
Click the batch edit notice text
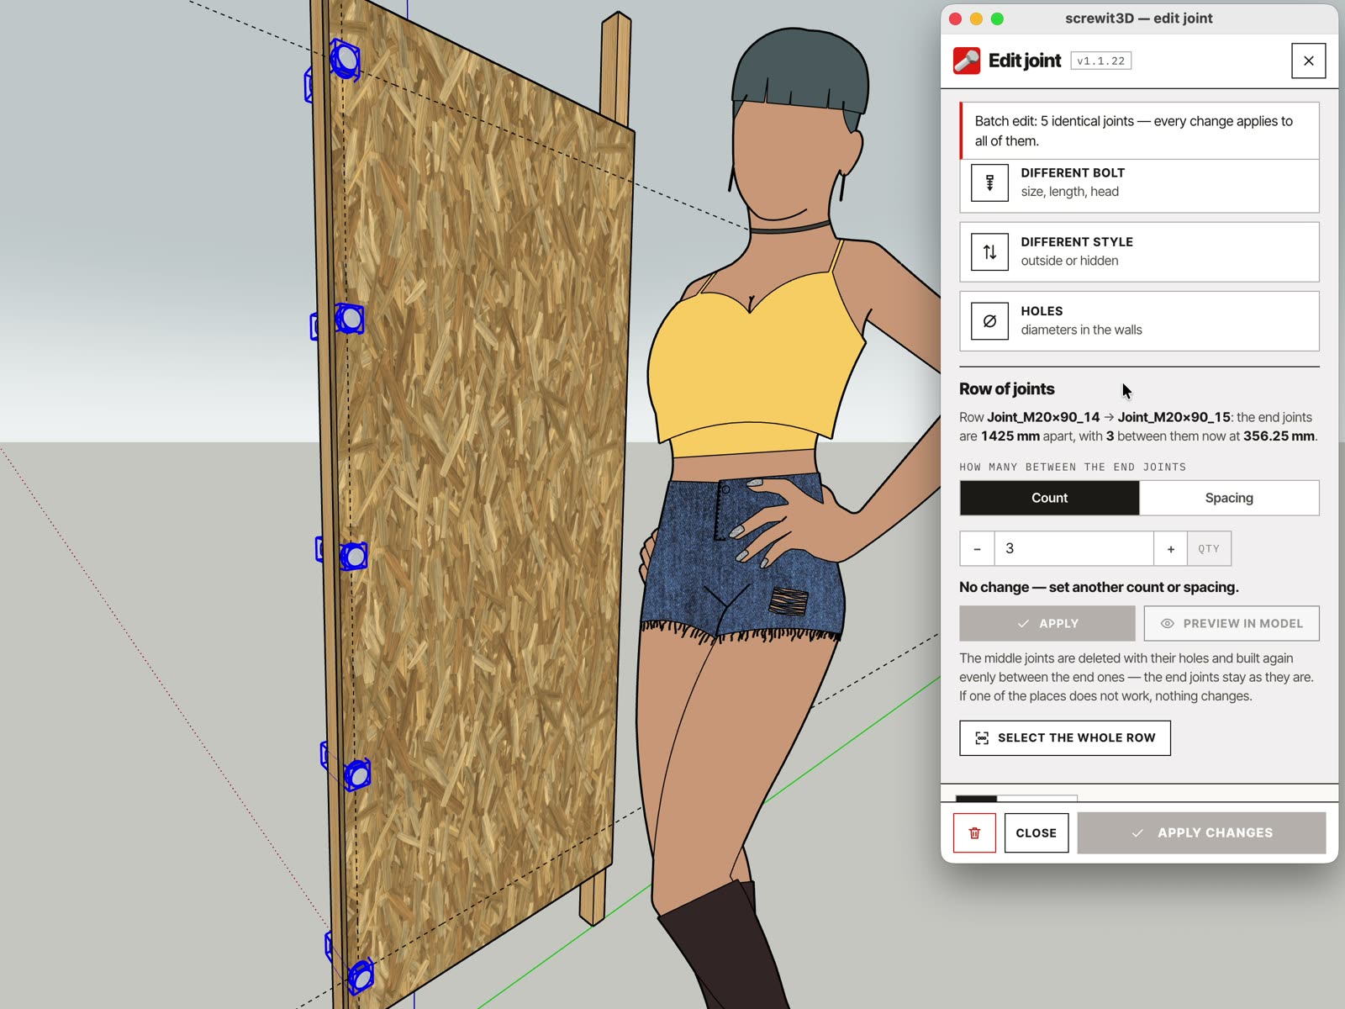coord(1133,130)
